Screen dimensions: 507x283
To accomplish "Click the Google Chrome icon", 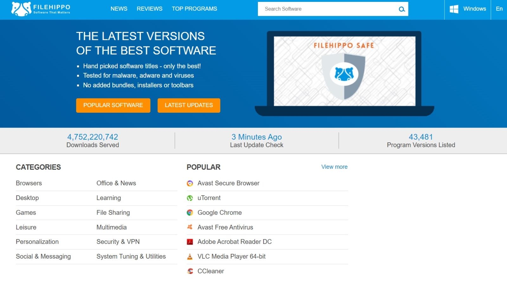I will point(190,213).
